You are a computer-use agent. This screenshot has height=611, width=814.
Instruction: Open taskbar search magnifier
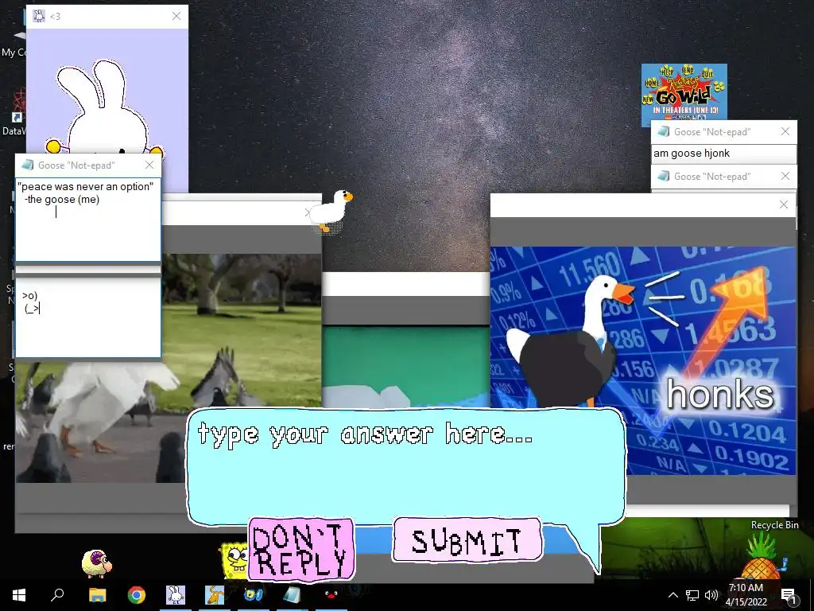pos(57,594)
